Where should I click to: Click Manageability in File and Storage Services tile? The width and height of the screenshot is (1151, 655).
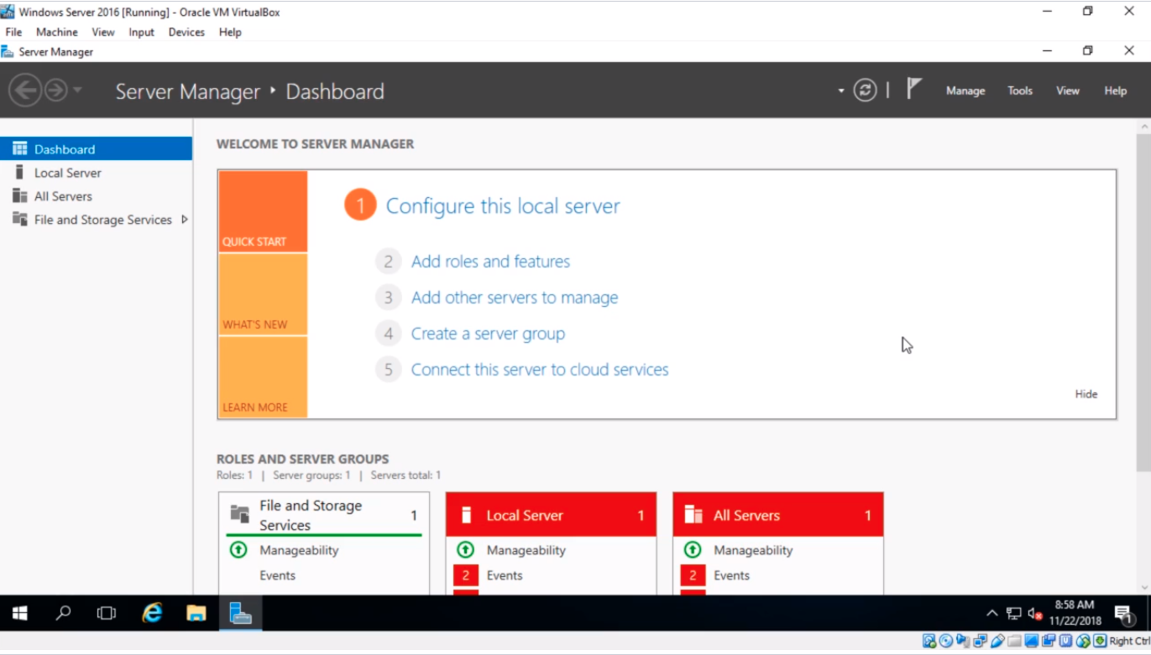(299, 550)
